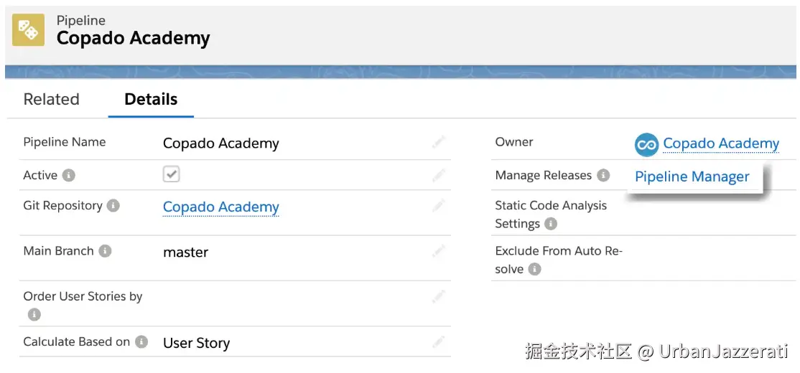
Task: Edit the Pipeline Name field via pencil
Action: pyautogui.click(x=439, y=142)
